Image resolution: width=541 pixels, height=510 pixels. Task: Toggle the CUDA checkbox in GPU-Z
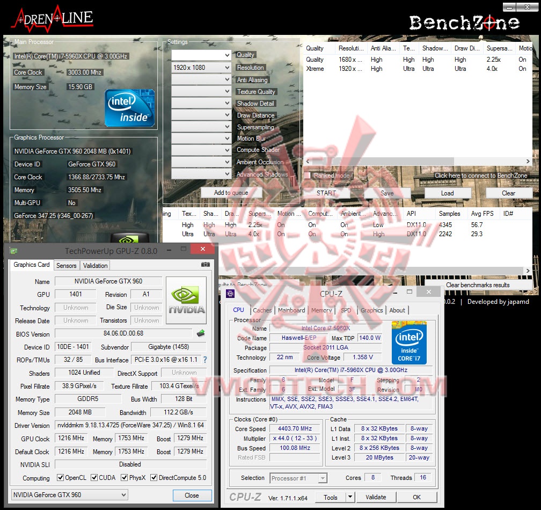[94, 478]
